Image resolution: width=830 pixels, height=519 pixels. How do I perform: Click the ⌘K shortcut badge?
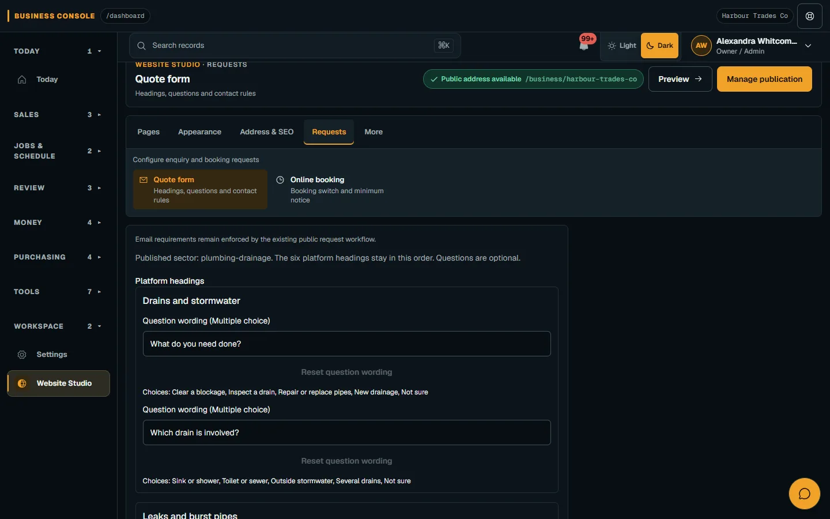point(444,46)
